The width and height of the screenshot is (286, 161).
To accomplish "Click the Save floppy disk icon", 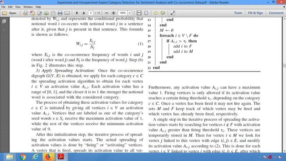I will point(53,13).
